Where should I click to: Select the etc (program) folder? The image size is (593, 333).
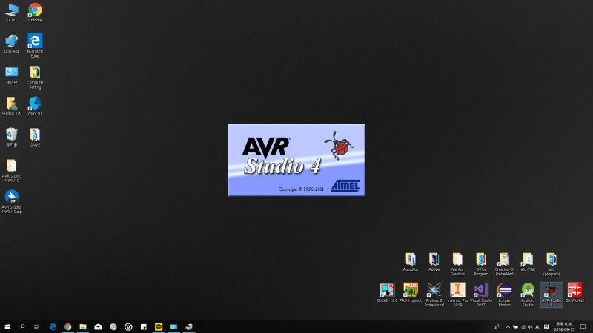551,264
